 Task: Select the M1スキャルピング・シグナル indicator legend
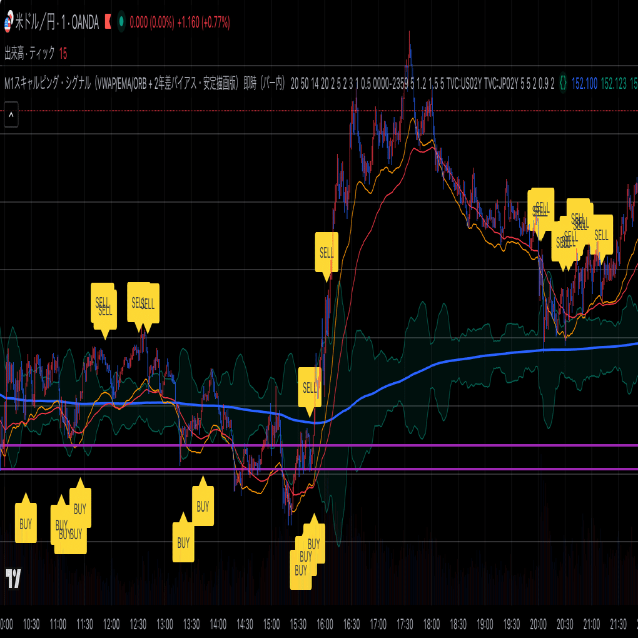pos(144,83)
